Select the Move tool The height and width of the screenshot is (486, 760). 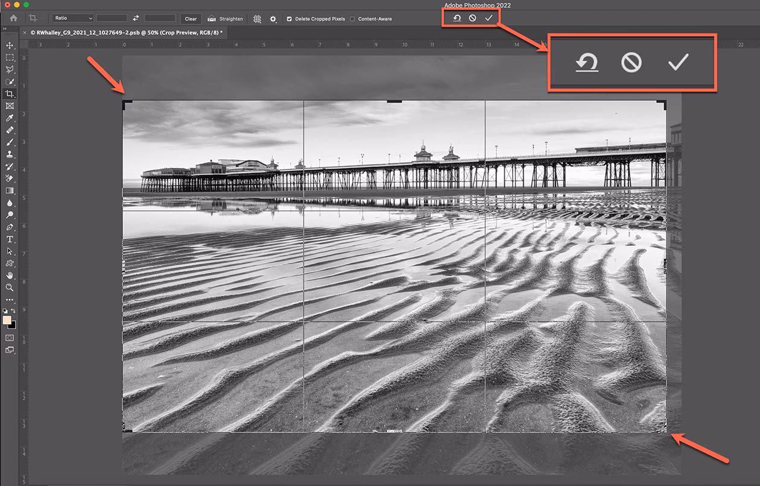(10, 45)
